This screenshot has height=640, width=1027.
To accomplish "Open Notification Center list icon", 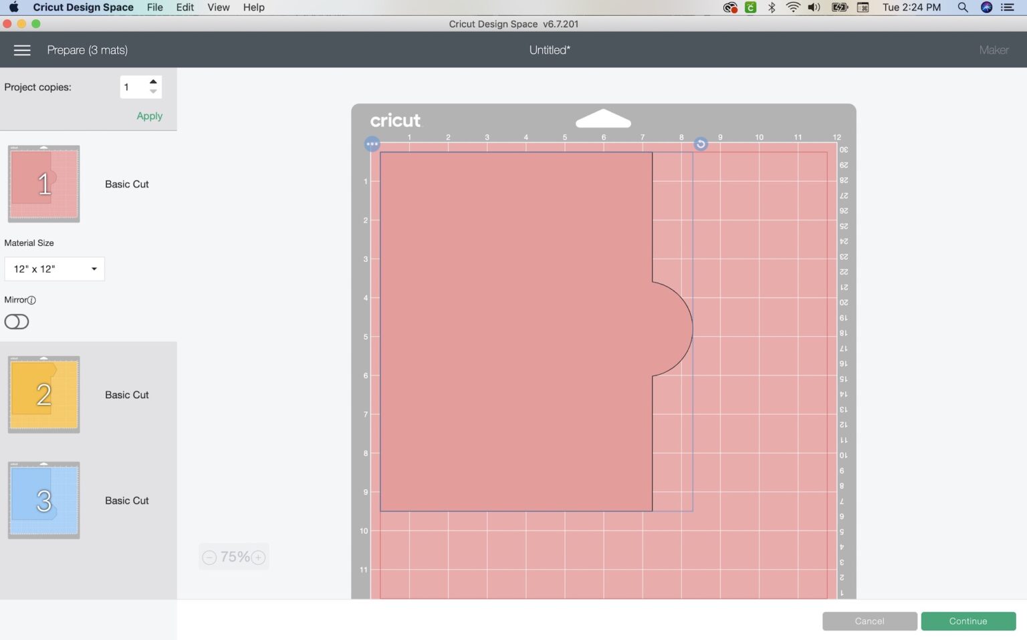I will coord(1008,7).
